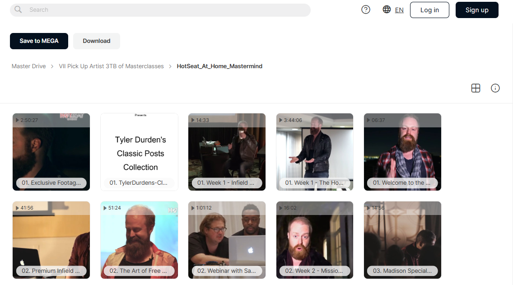Open Tyler Durden's Classic Posts Collection file
The height and width of the screenshot is (285, 513).
pyautogui.click(x=140, y=152)
